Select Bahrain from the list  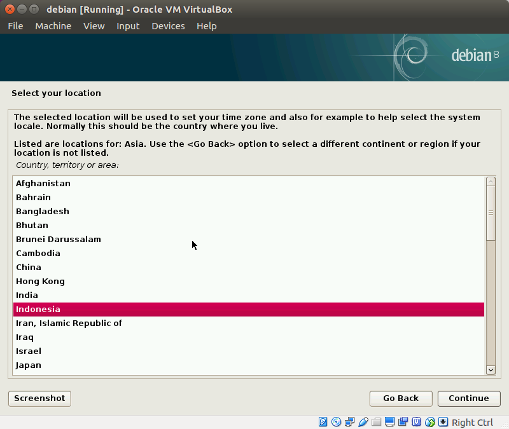tap(249, 197)
